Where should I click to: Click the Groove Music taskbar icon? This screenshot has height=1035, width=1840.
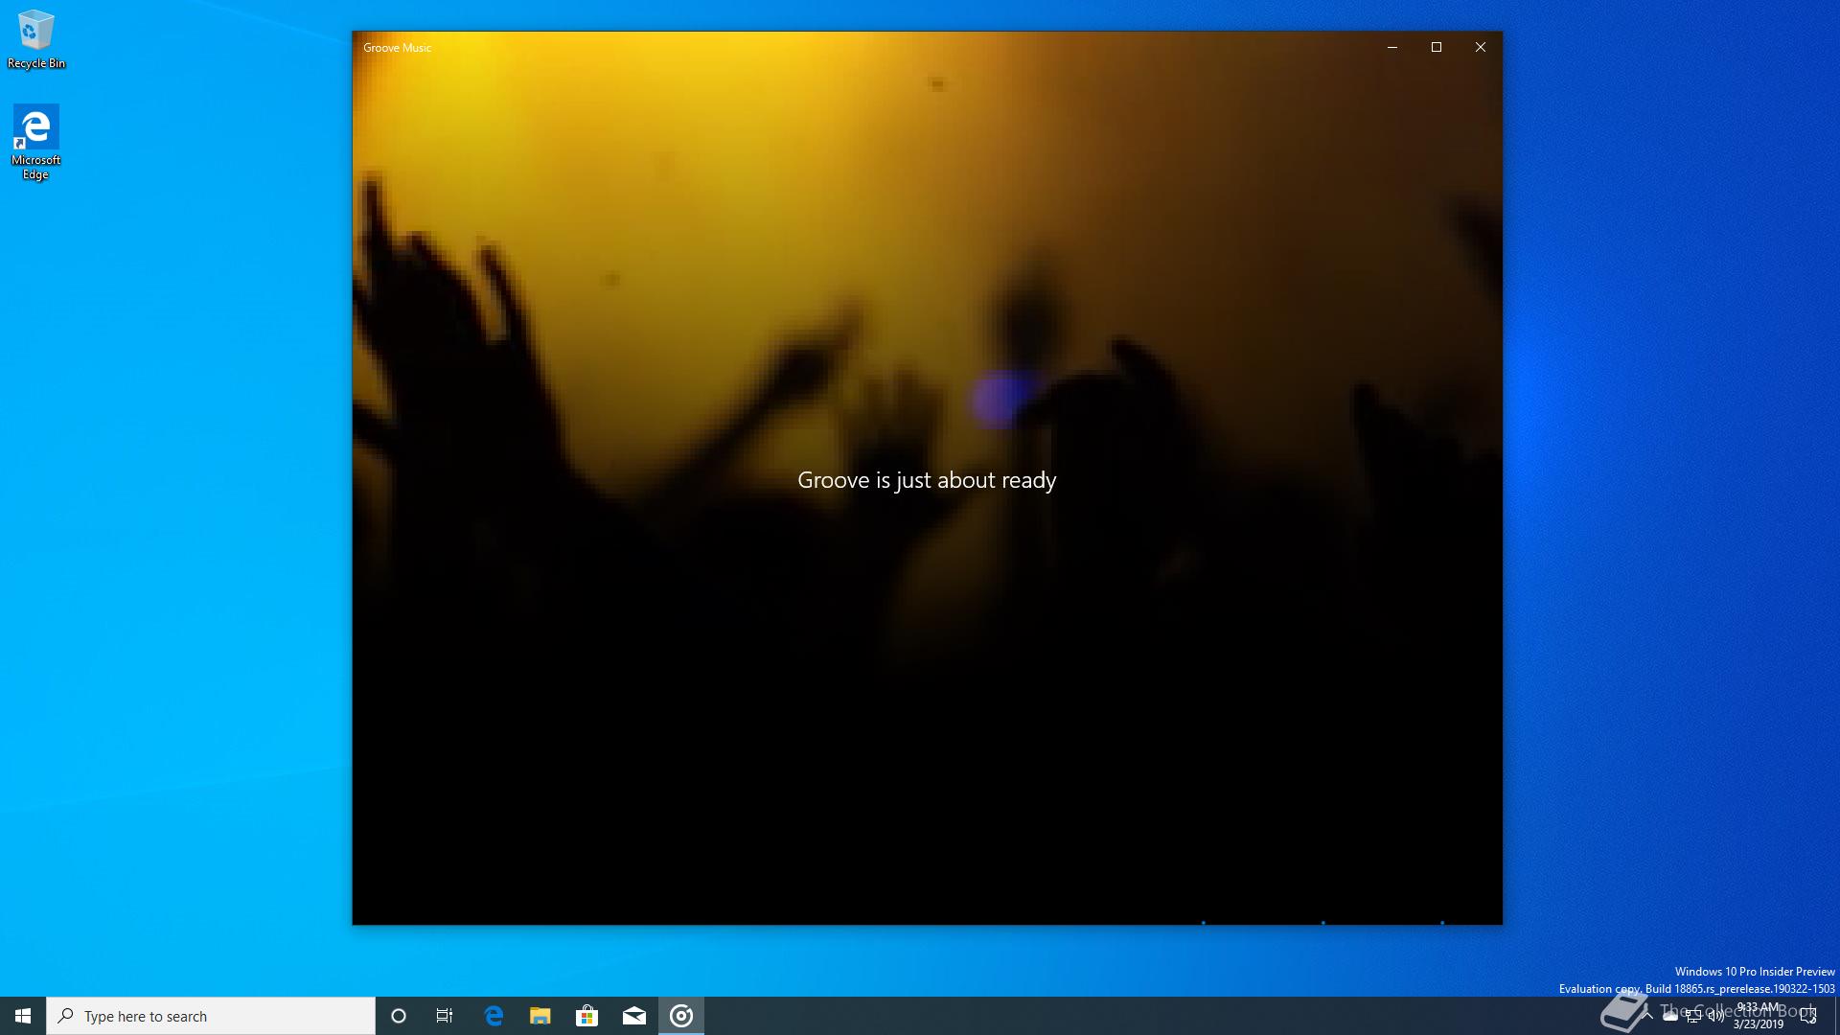point(681,1016)
